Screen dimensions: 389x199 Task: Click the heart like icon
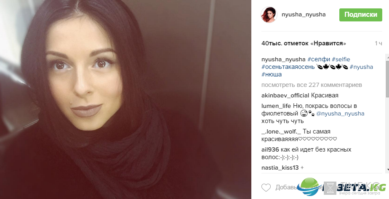click(266, 188)
